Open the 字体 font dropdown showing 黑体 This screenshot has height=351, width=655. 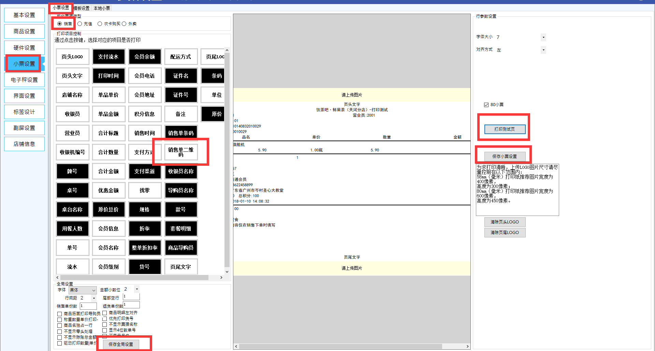(x=83, y=290)
